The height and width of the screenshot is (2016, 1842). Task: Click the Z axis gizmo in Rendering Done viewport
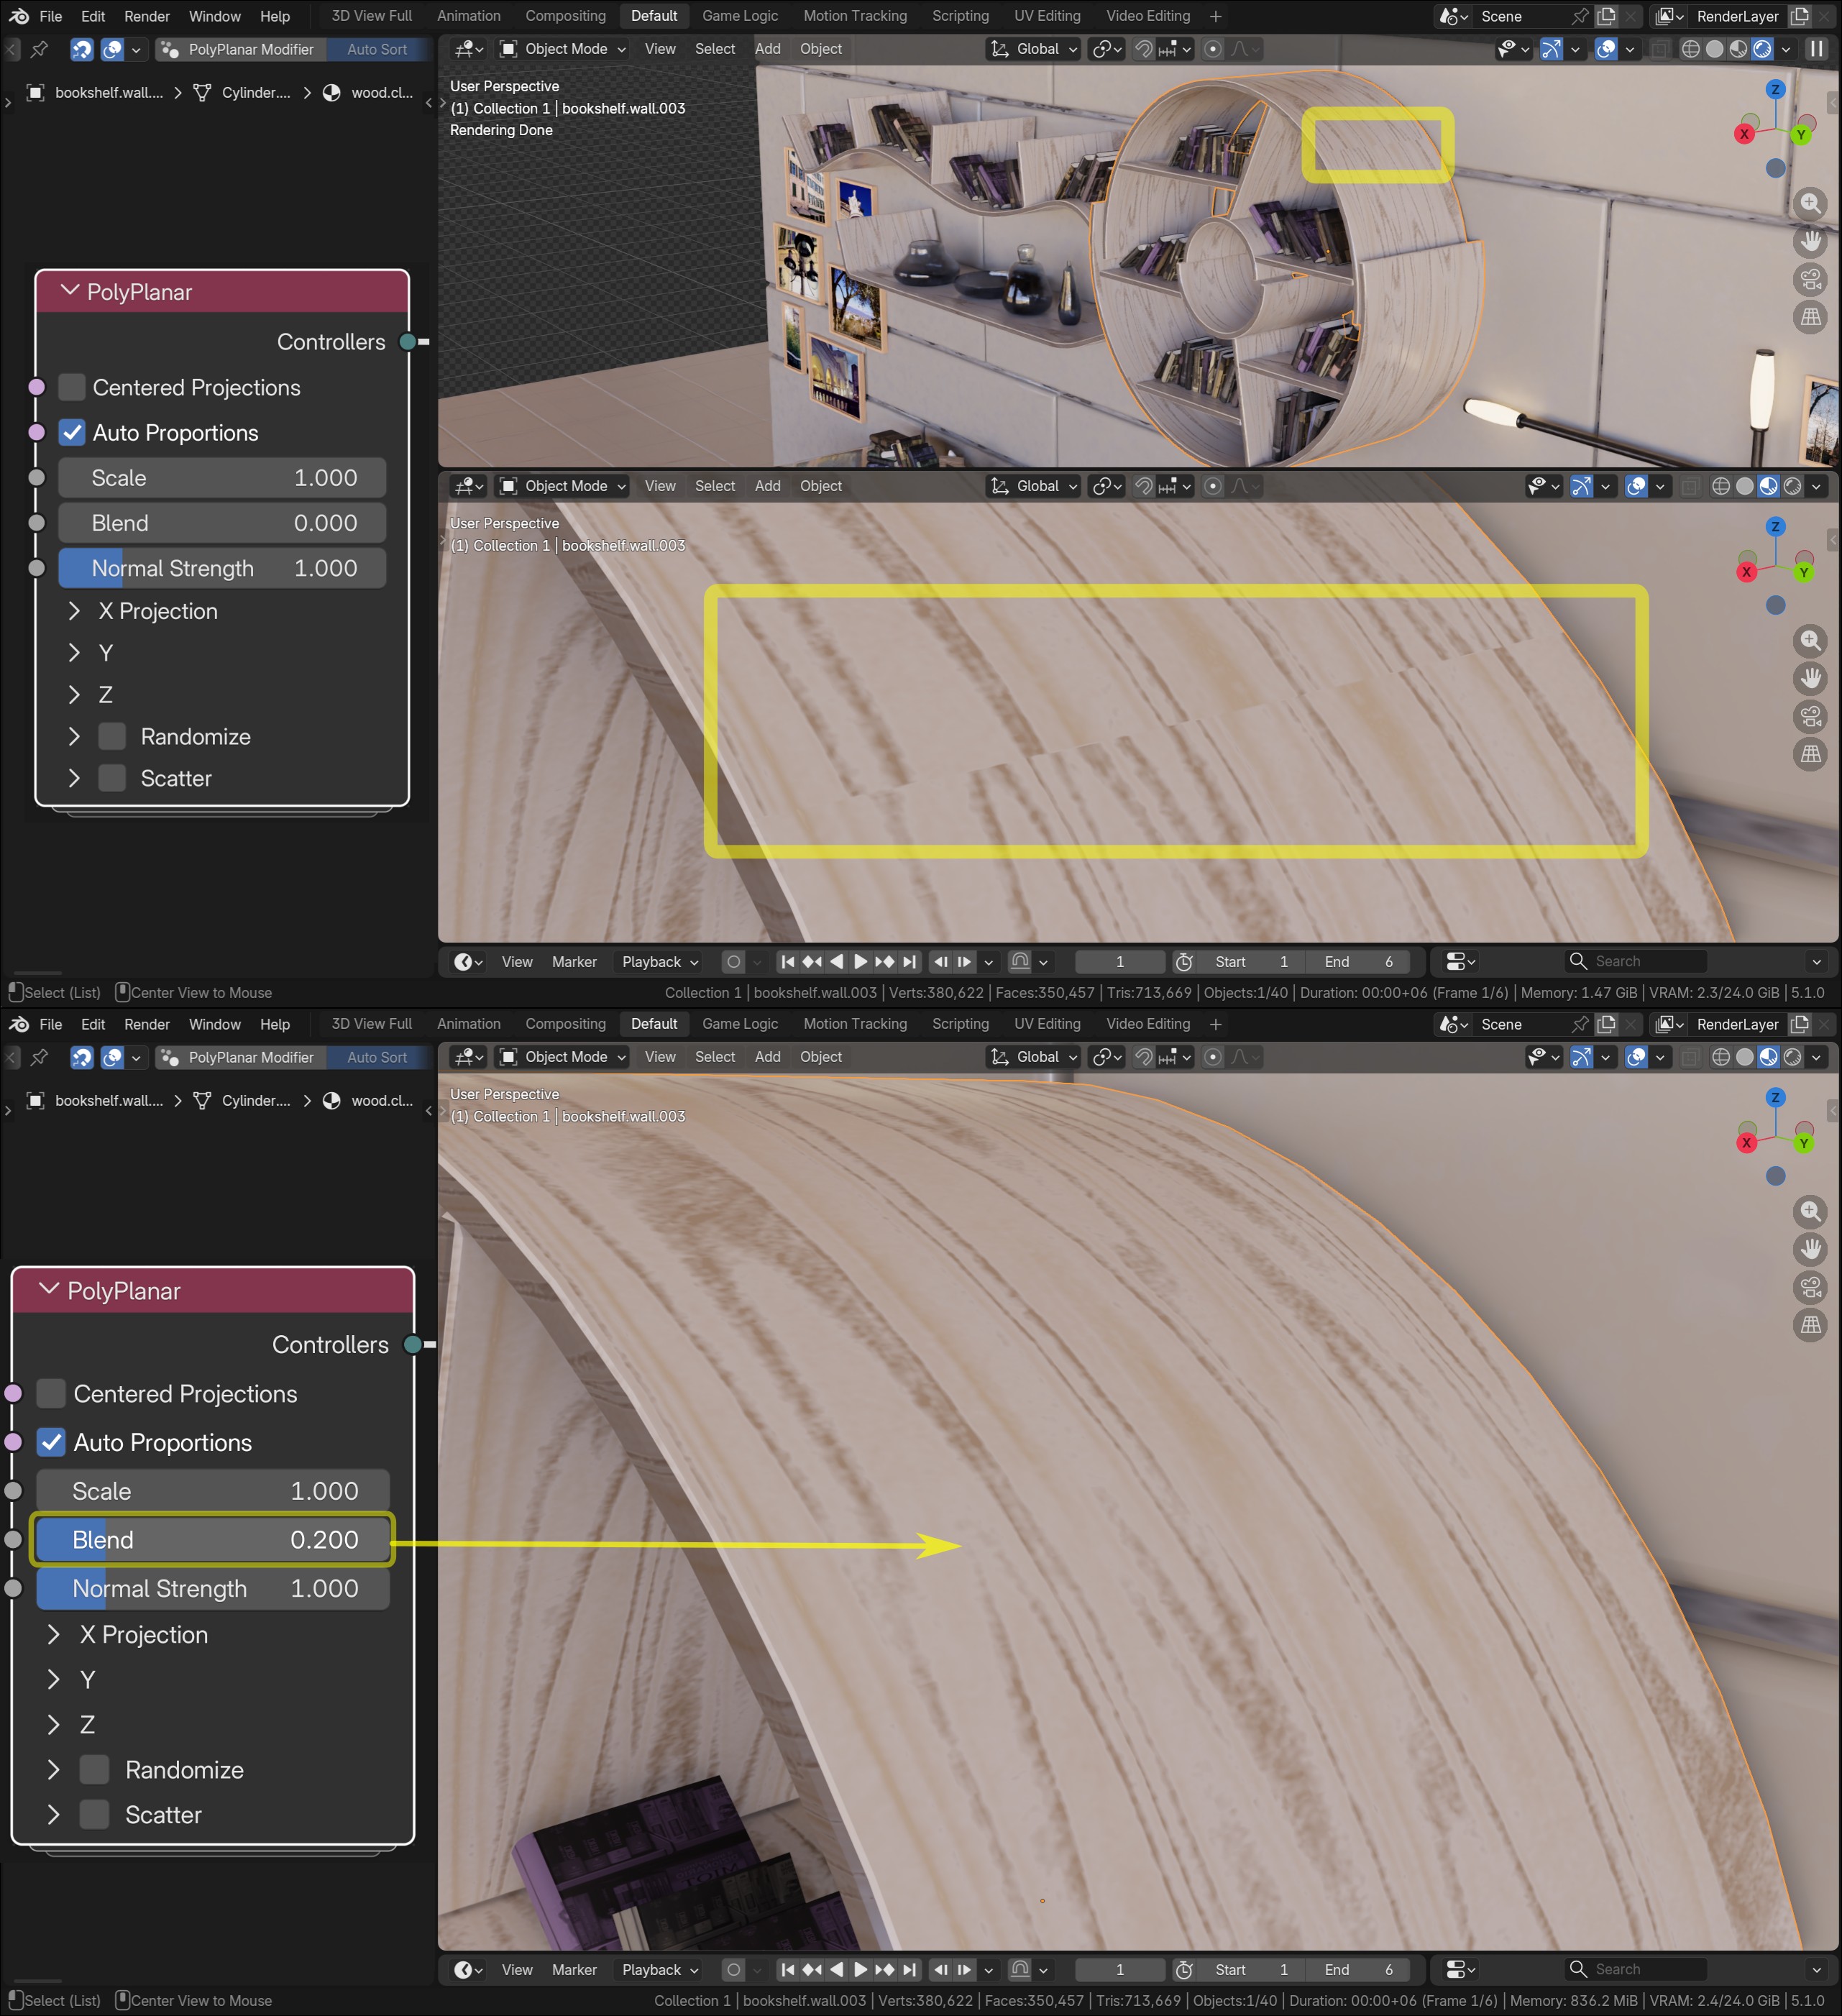1775,89
